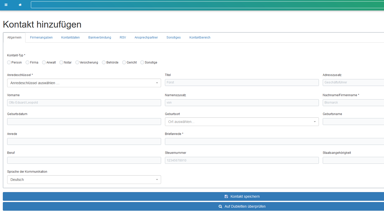Show the Bankverbindung tab
384x213 pixels.
tap(100, 37)
